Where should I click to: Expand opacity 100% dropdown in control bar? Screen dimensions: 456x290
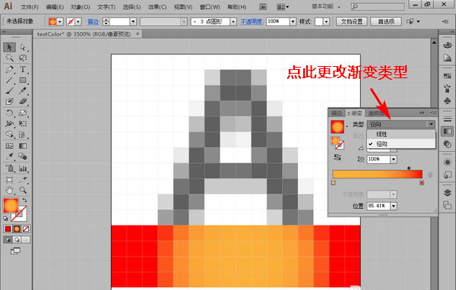click(x=293, y=21)
